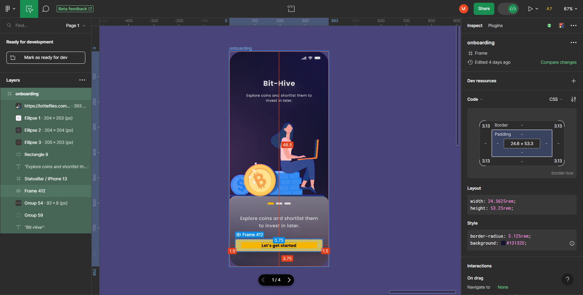The height and width of the screenshot is (295, 583).
Task: Open code settings with the sliders icon
Action: click(x=574, y=99)
